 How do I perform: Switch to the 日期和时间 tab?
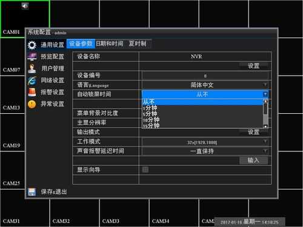point(110,44)
